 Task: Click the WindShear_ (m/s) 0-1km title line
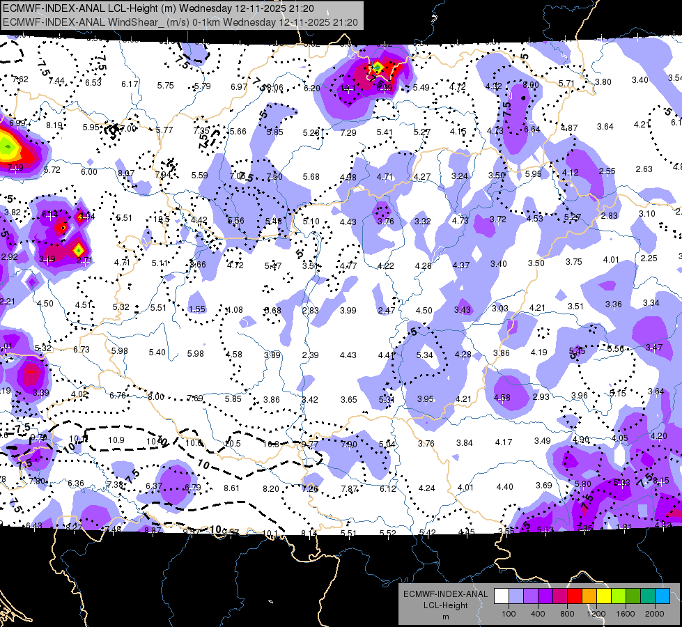[x=180, y=22]
